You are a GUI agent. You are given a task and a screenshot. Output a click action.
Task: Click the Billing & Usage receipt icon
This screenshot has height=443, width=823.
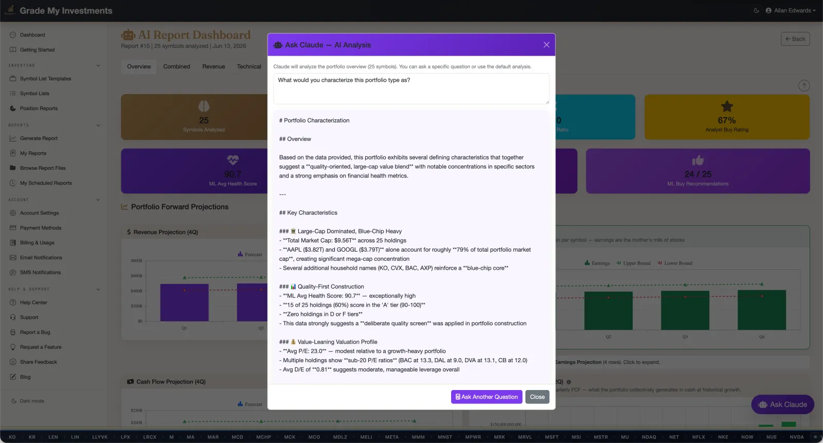[x=13, y=243]
